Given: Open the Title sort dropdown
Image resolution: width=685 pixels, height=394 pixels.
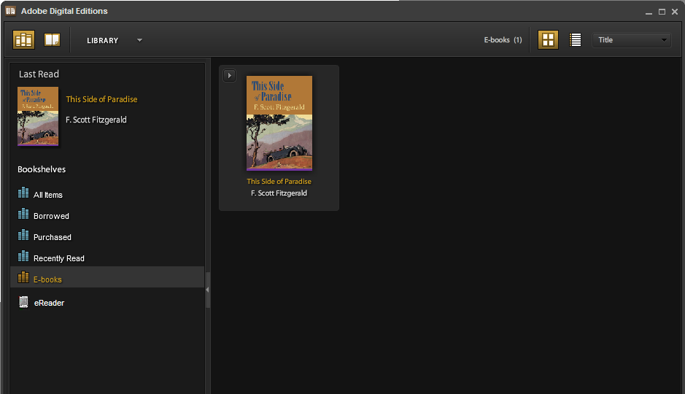Looking at the screenshot, I should click(x=631, y=39).
